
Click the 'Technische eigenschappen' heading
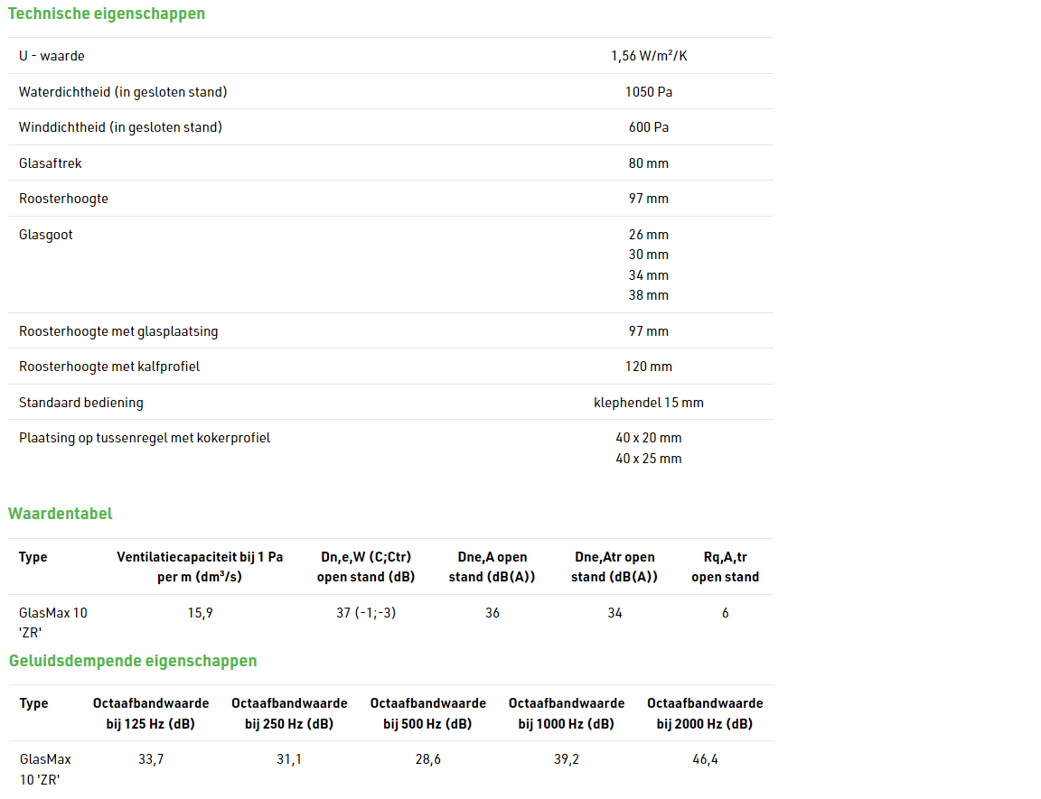107,14
